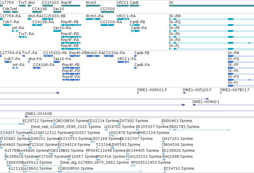Select transcript Sas10-RA
The height and width of the screenshot is (173, 254).
62,28
